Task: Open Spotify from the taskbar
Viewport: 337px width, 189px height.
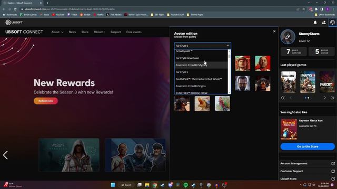Action: 186,185
